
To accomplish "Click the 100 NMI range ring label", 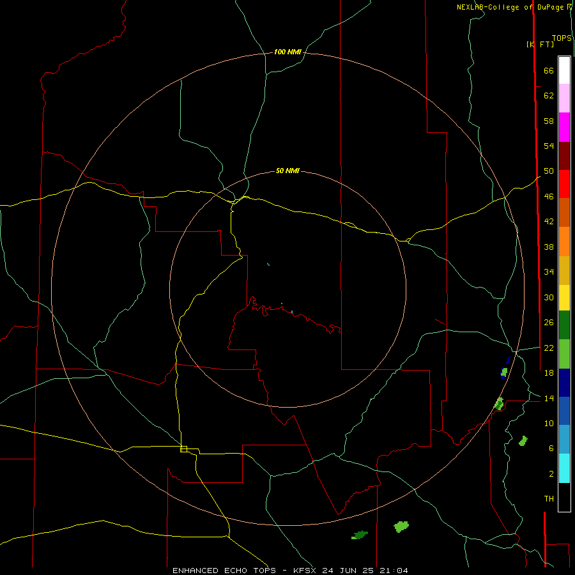I will [287, 52].
